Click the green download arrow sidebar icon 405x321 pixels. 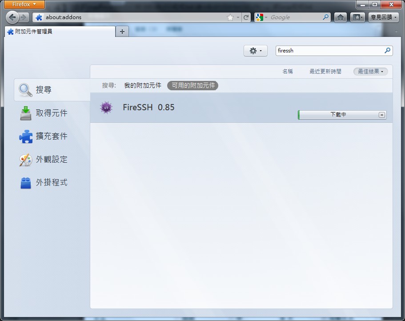26,113
